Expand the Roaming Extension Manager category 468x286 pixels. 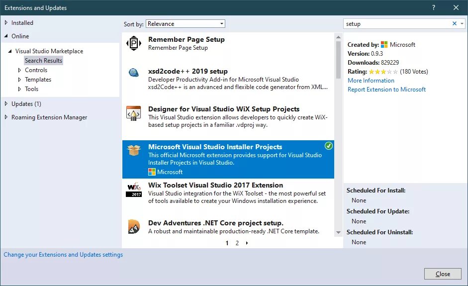[6, 117]
